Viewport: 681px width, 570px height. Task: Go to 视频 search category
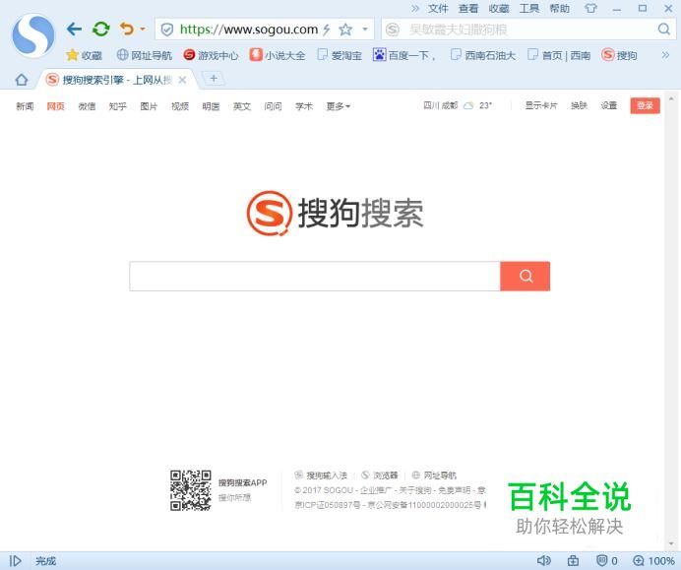click(x=180, y=106)
